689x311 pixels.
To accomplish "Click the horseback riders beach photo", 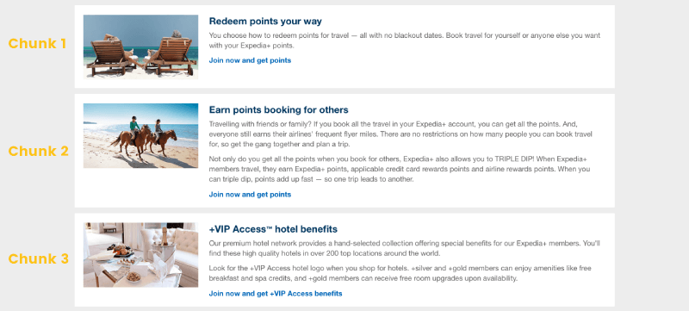I will (140, 136).
